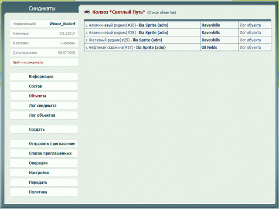This screenshot has height=209, width=279.
Task: Click the creation date 08-07-2008
Action: [67, 53]
